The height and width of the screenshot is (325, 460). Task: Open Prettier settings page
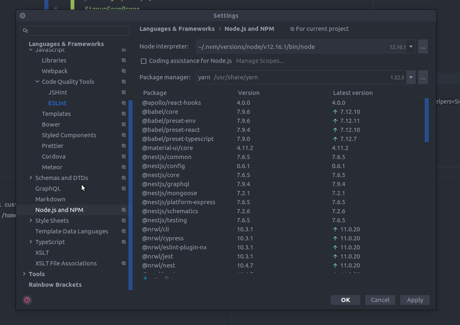point(53,146)
